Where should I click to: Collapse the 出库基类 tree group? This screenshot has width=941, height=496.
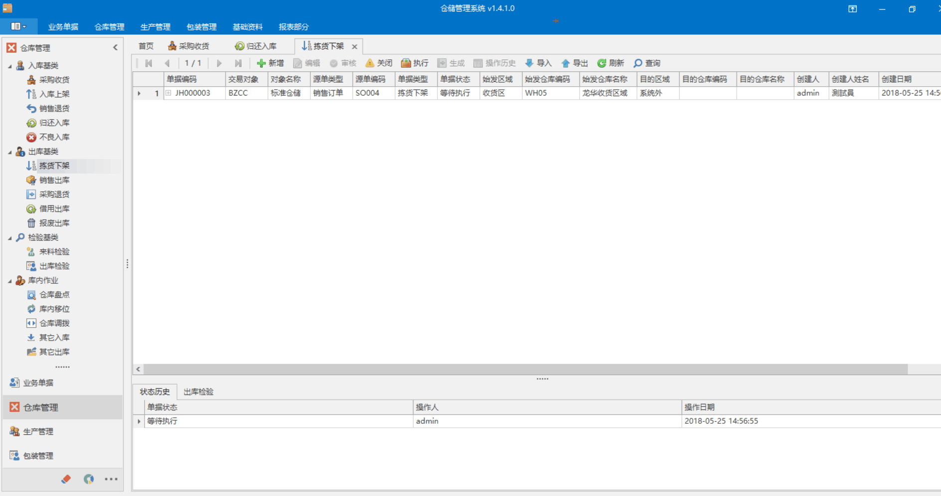[10, 152]
